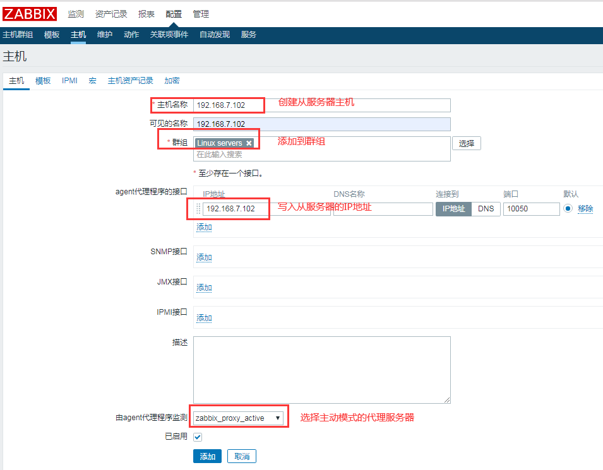Open the 配置 top menu

[x=174, y=15]
